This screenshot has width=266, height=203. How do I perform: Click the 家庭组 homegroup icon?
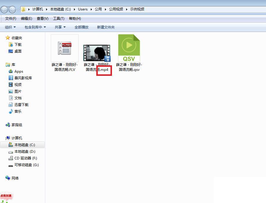pos(8,125)
